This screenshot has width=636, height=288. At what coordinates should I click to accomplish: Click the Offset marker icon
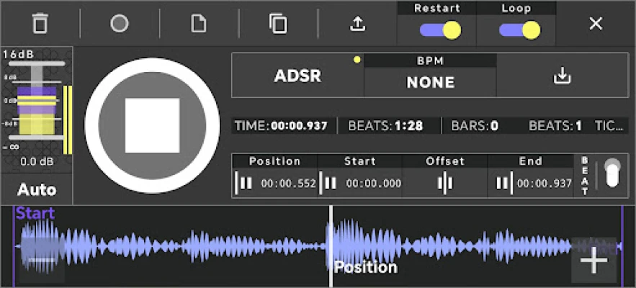[445, 183]
